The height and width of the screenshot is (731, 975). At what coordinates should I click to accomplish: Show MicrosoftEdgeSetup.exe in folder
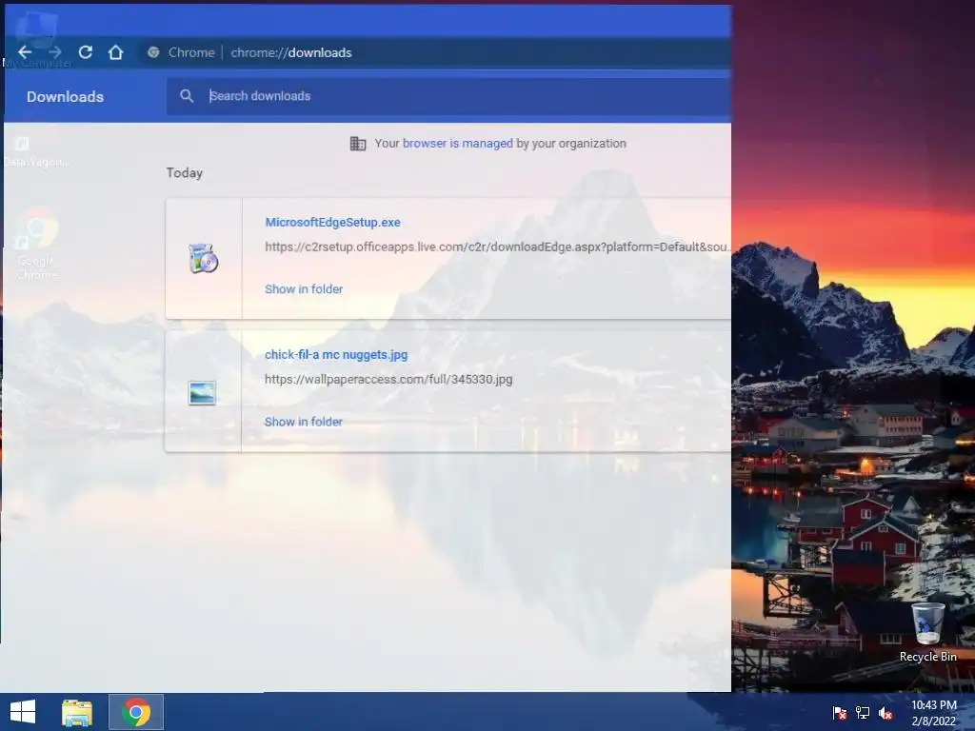tap(304, 289)
